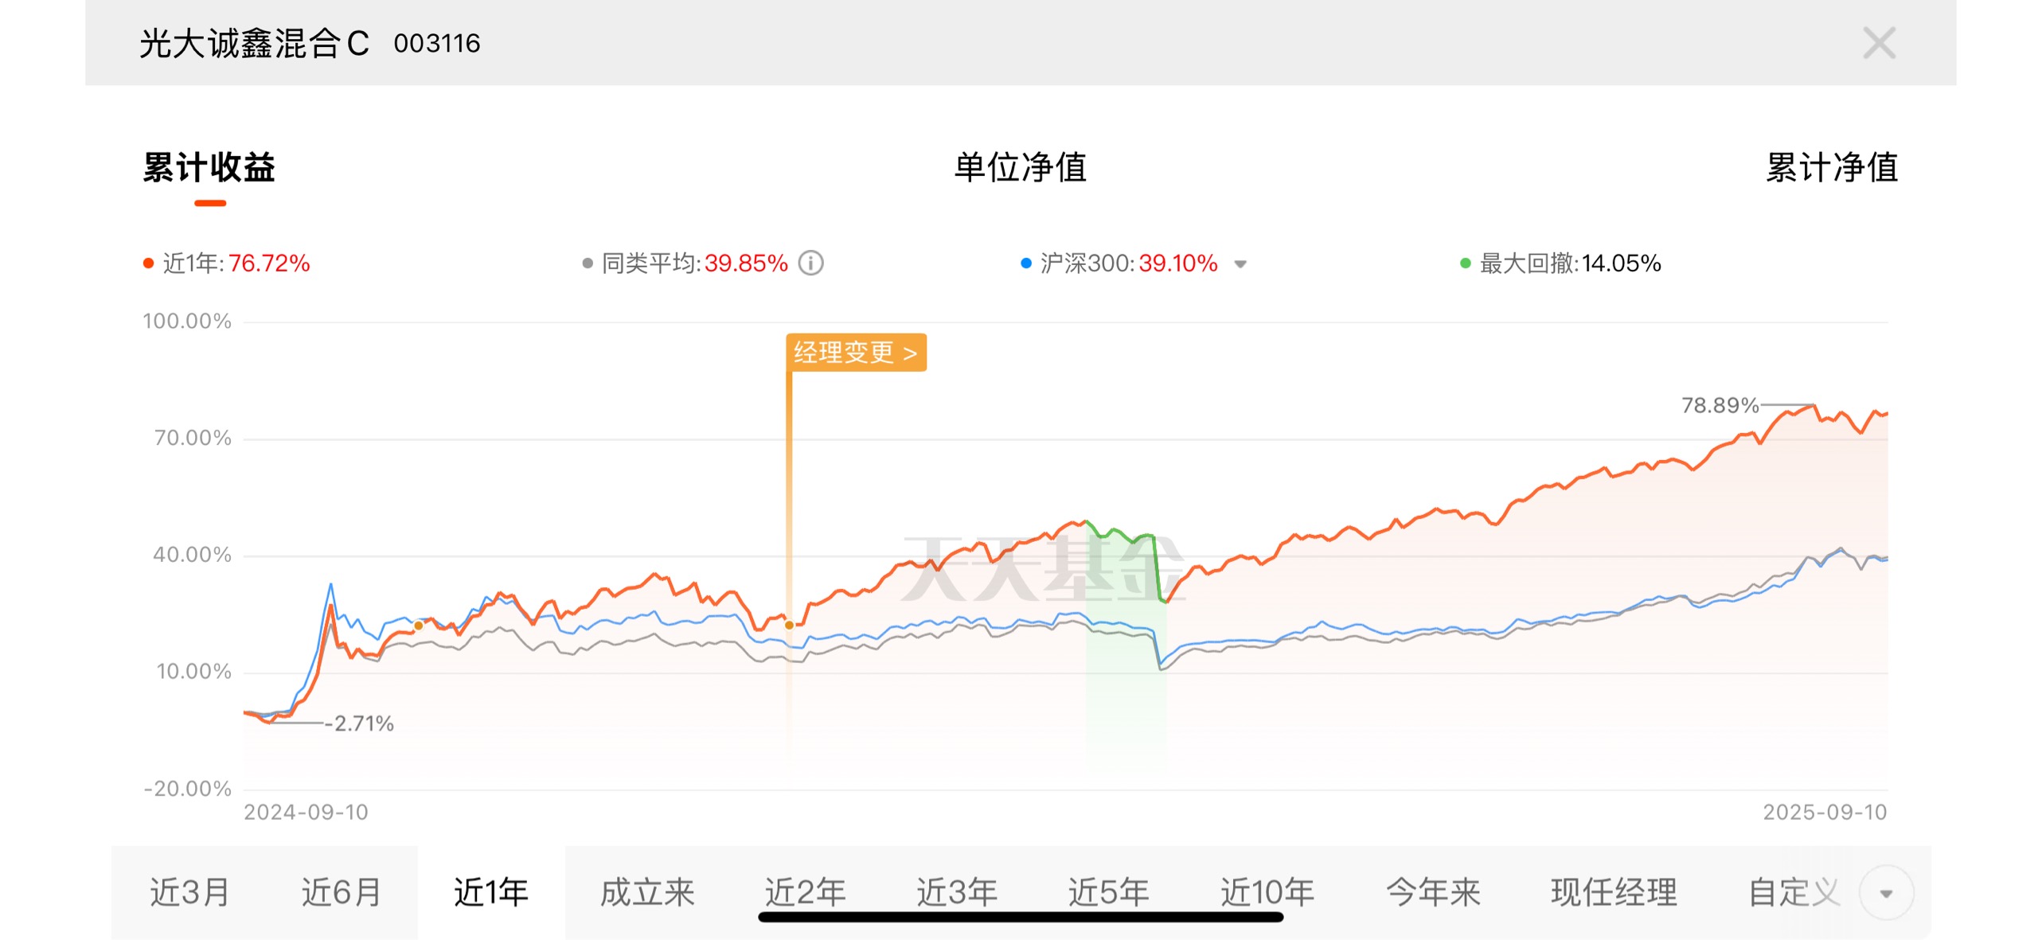Click the info icon beside 同类平均

(810, 263)
